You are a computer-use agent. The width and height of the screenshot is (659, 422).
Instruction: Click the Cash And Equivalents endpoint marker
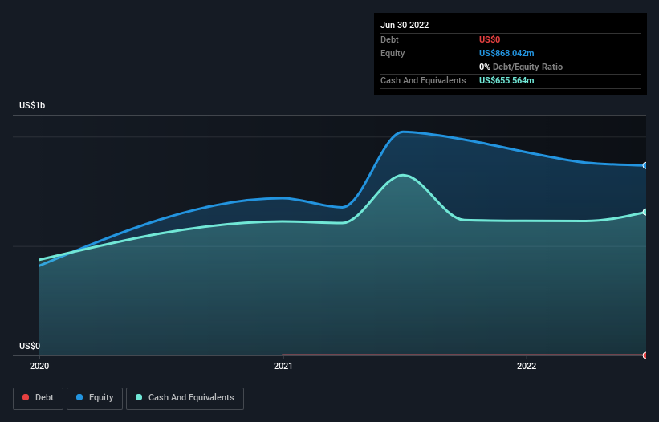tap(645, 213)
